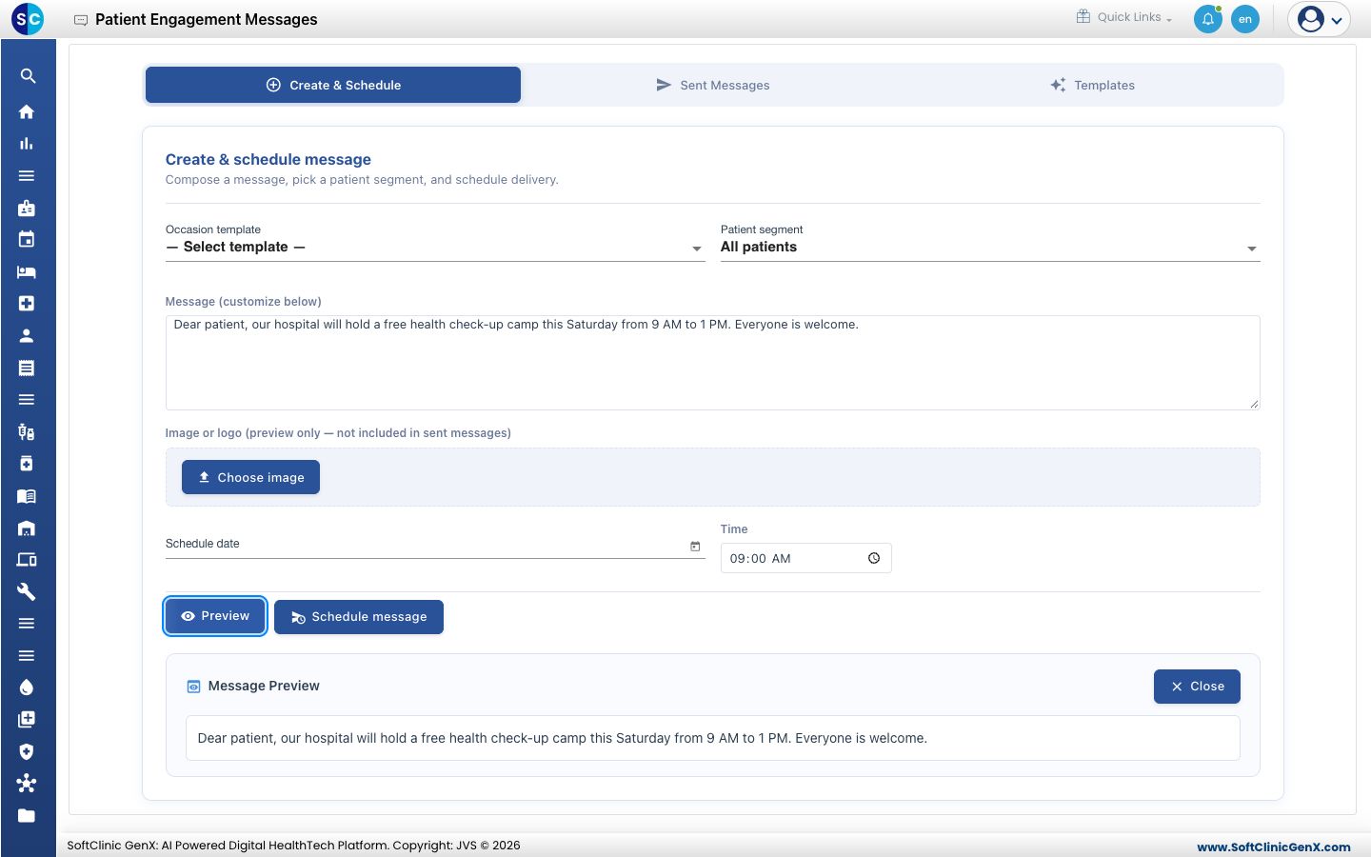Open the clock picker in Time field
This screenshot has height=857, width=1371.
coord(874,558)
